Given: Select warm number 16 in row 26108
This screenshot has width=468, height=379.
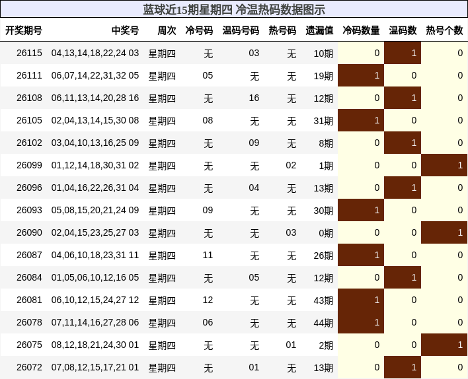Looking at the screenshot, I should click(x=254, y=98).
